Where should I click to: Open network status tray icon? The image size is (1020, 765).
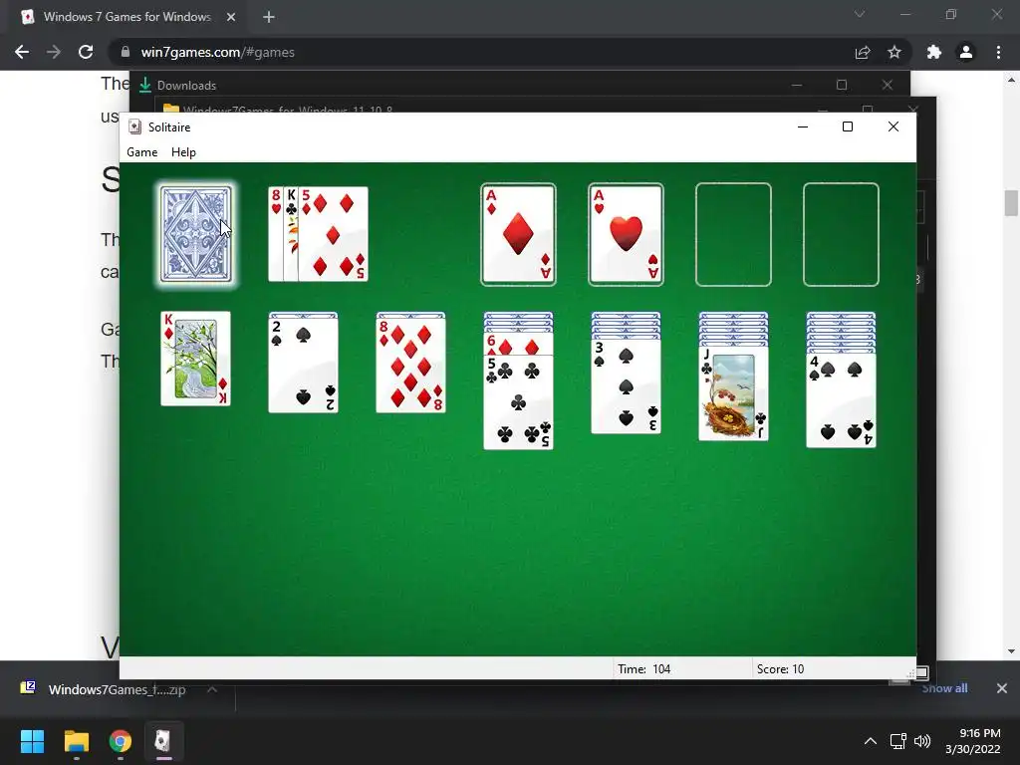point(898,741)
